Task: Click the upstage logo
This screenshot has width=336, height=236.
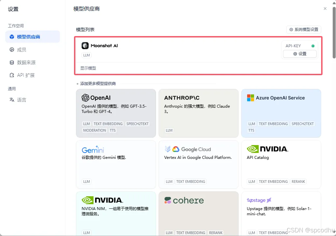Action: click(x=259, y=200)
